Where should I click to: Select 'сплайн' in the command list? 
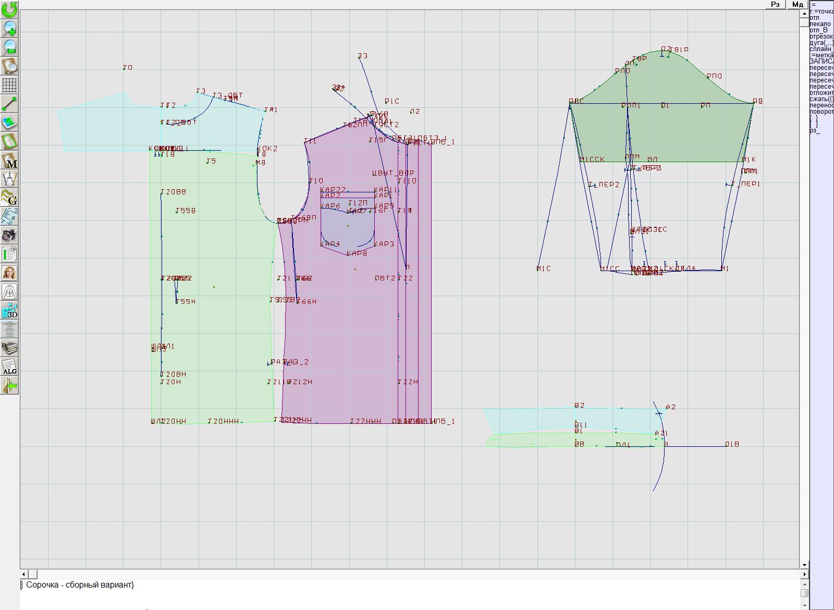click(820, 49)
